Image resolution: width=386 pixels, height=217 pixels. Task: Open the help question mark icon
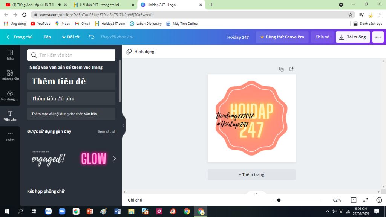point(379,200)
